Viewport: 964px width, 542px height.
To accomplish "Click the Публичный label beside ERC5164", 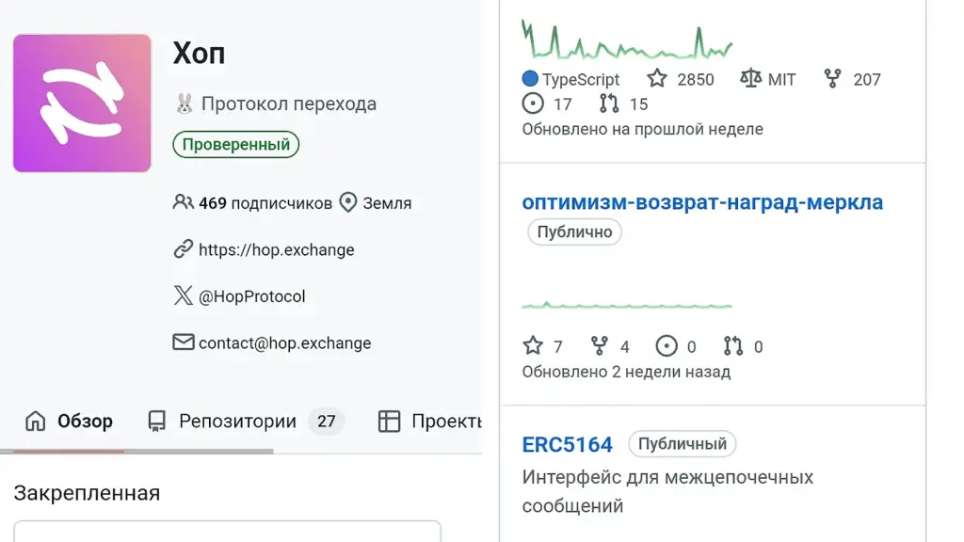I will (x=683, y=444).
